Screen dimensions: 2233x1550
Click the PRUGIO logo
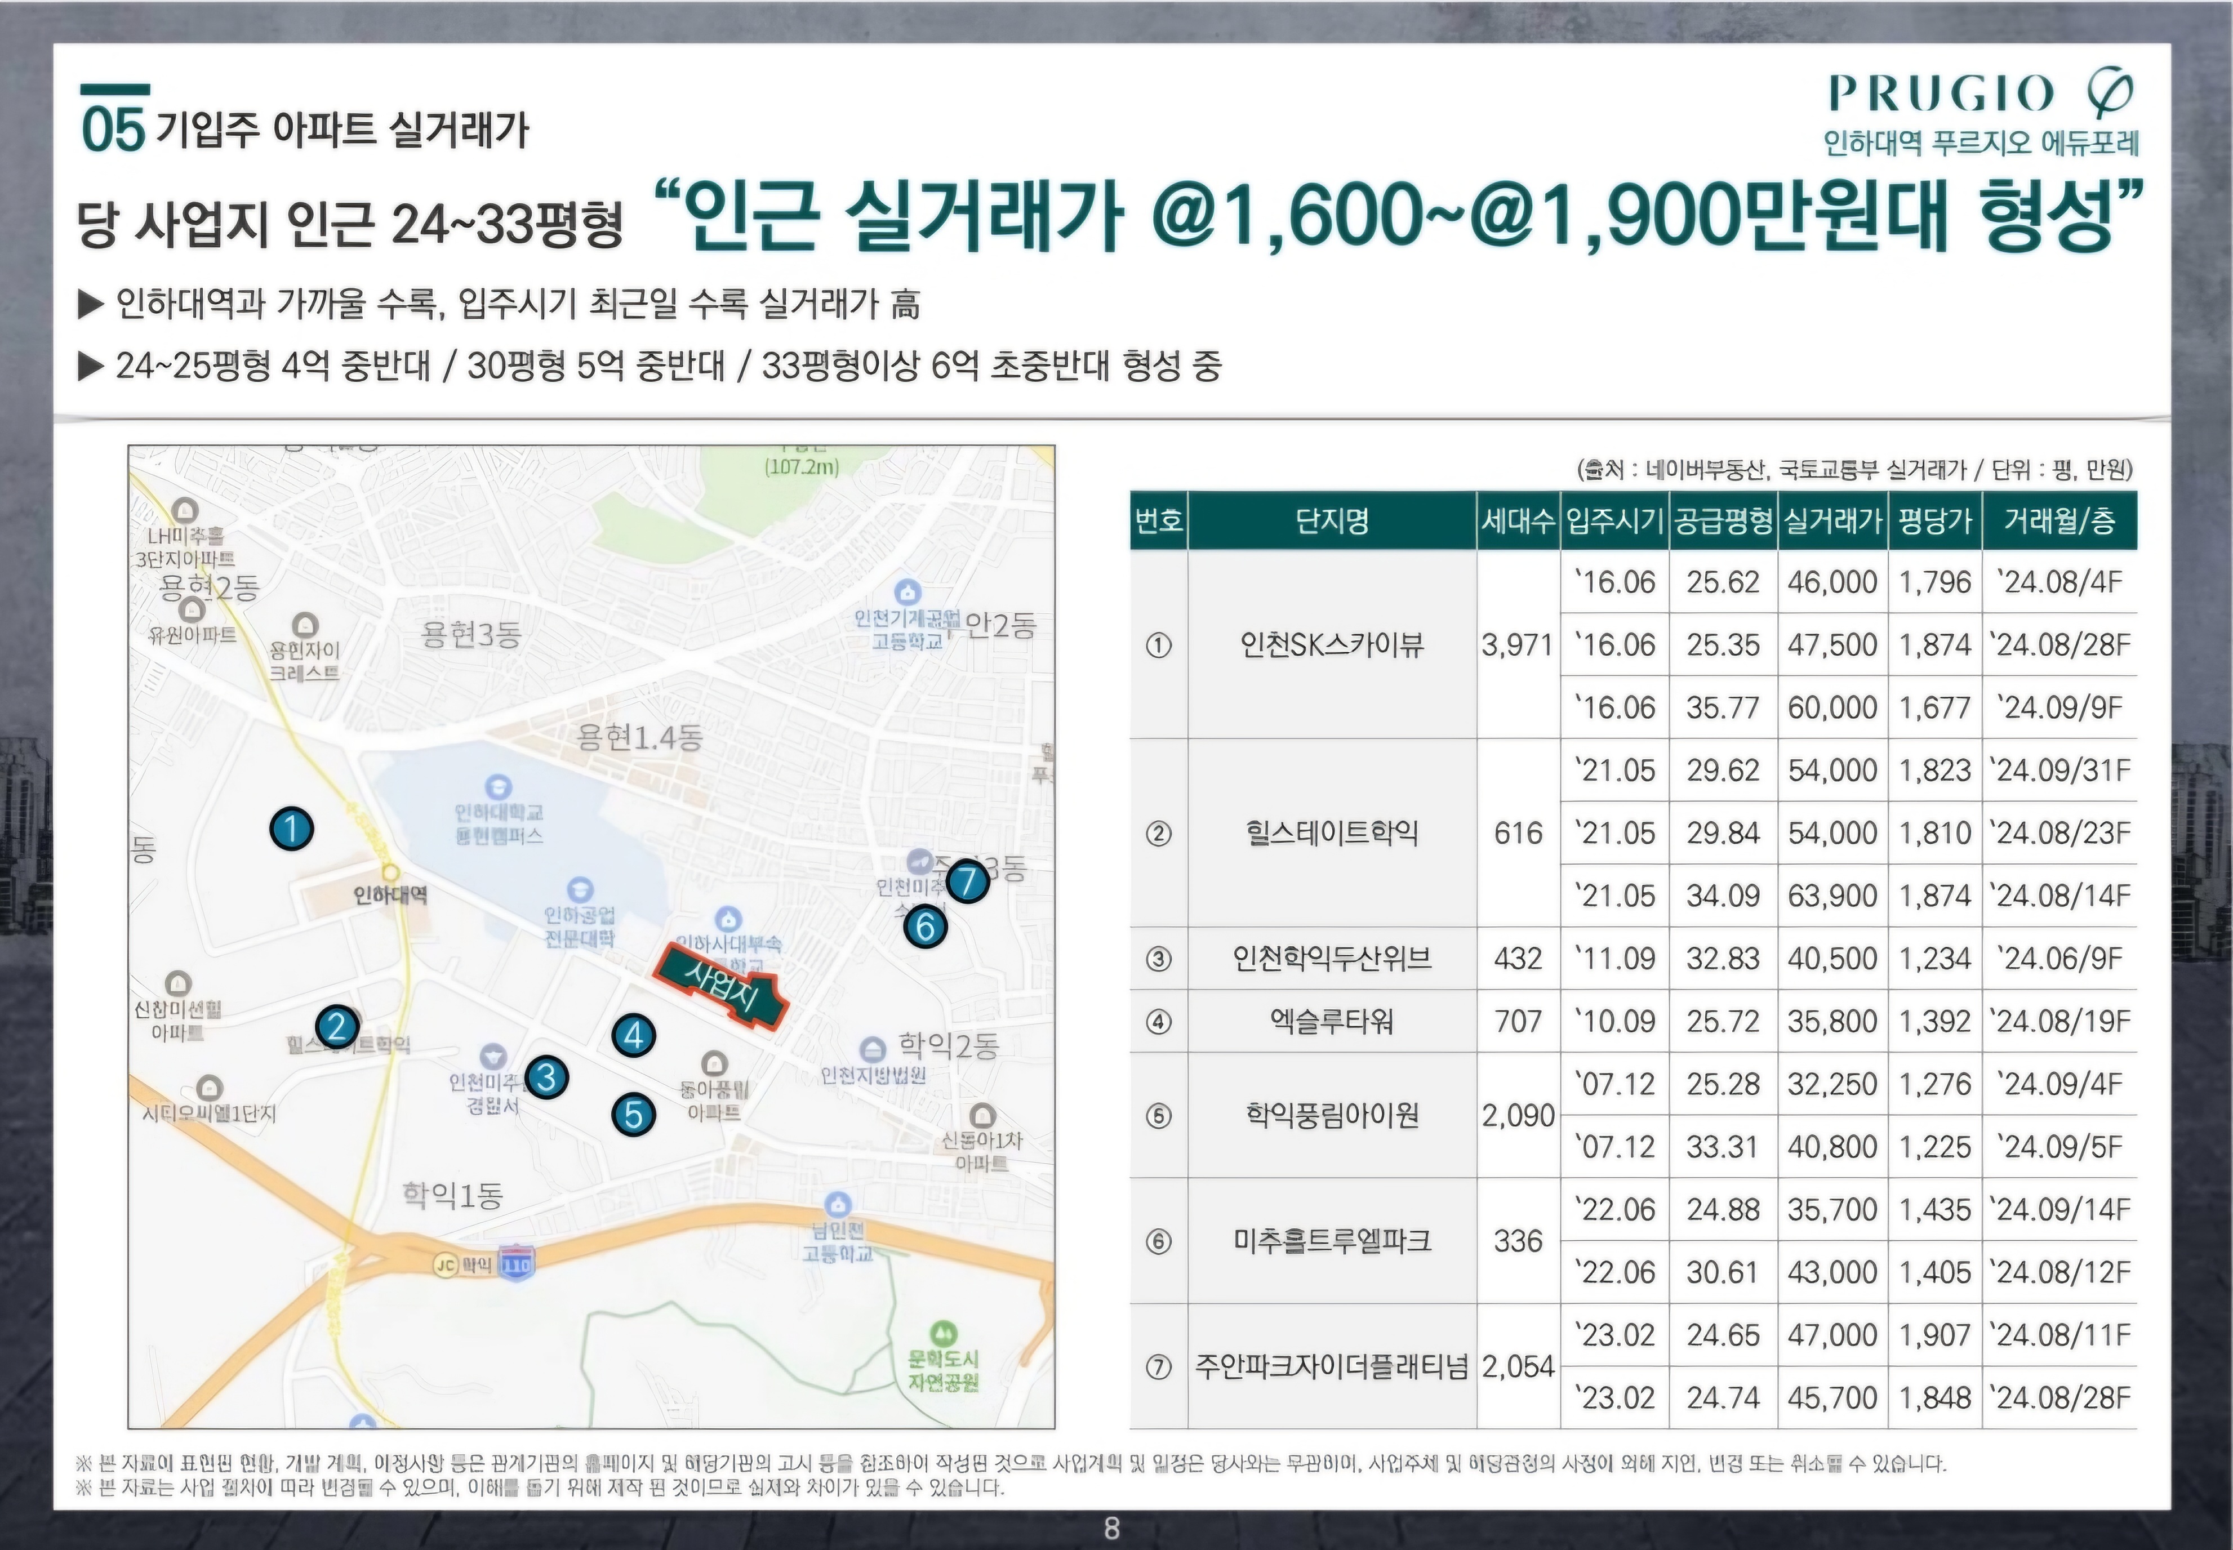coord(1981,93)
